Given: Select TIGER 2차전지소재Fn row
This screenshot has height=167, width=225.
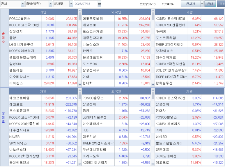Looking at the screenshot, I should point(116,143).
